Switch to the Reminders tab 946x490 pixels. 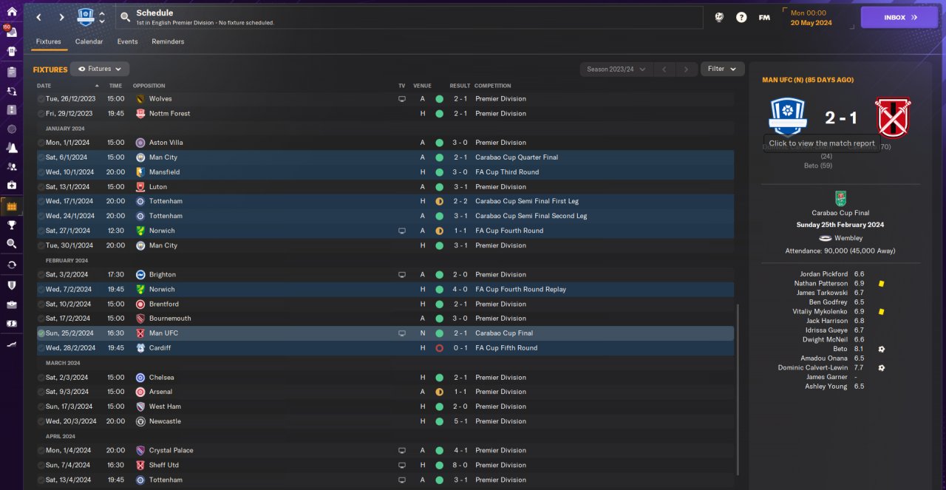[x=168, y=41]
